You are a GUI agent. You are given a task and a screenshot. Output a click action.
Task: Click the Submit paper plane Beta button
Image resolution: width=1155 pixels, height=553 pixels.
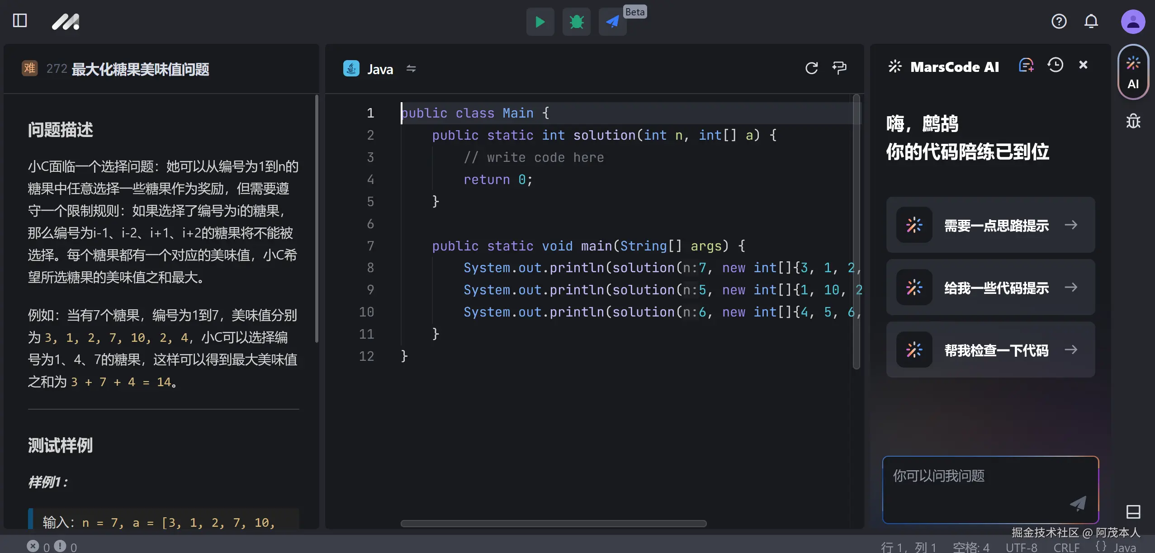[612, 22]
